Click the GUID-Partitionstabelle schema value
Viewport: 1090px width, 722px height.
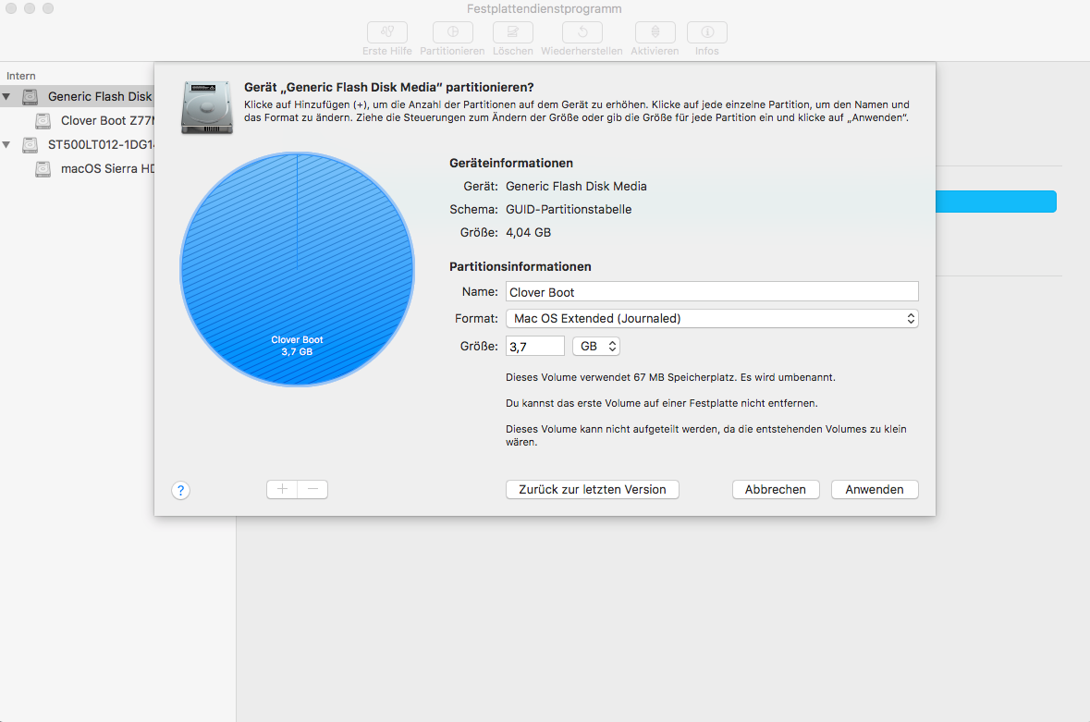point(569,209)
